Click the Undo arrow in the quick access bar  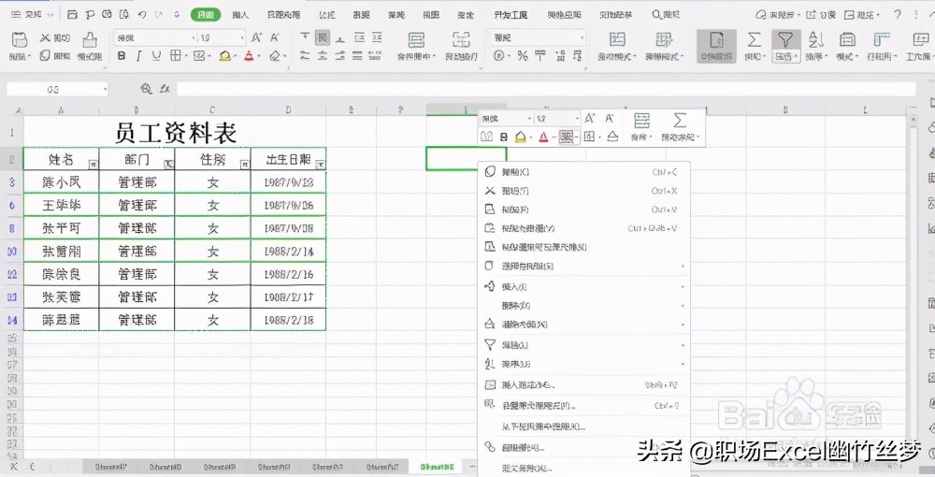pos(142,14)
